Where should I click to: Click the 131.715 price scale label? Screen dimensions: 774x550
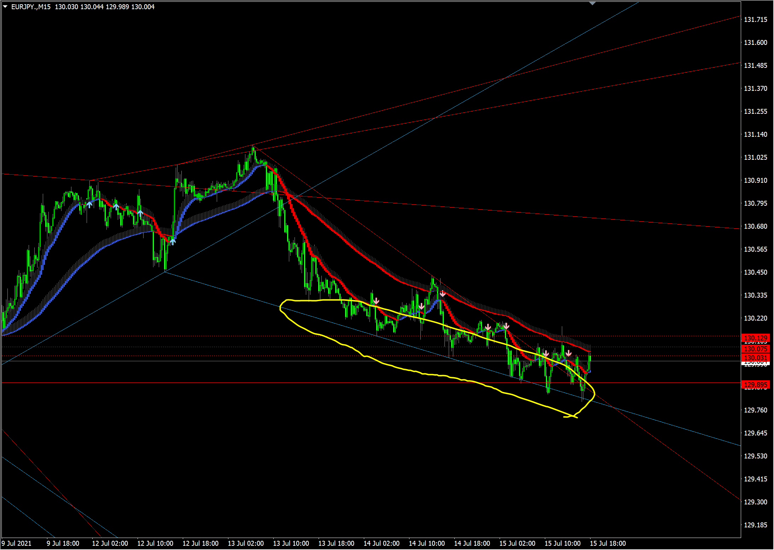[756, 19]
